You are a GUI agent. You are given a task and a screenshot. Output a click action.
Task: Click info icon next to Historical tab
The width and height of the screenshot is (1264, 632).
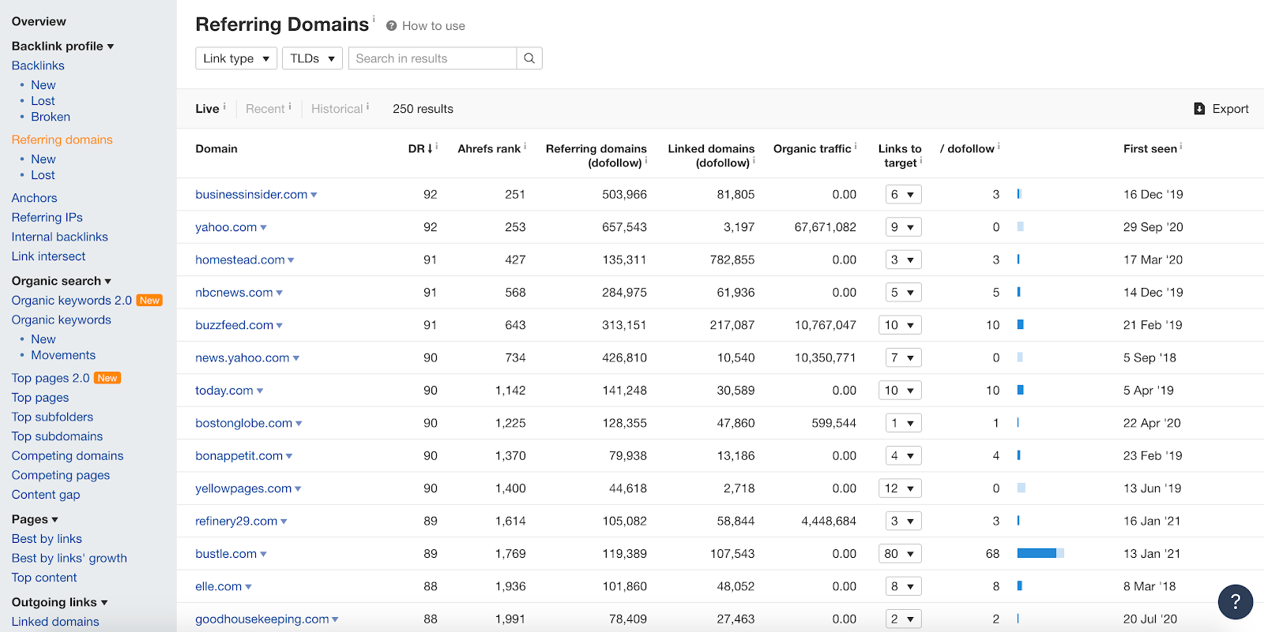click(x=367, y=106)
